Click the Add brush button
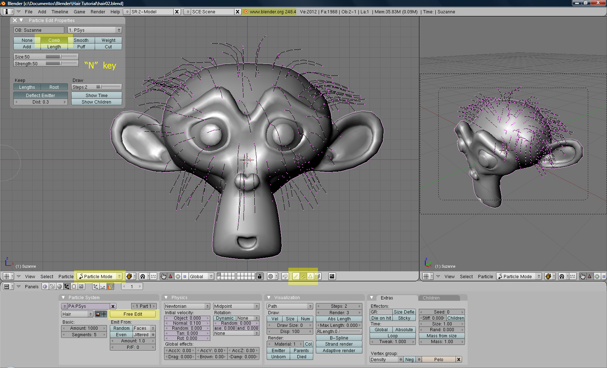Screen dimensions: 607x368 (x=27, y=47)
